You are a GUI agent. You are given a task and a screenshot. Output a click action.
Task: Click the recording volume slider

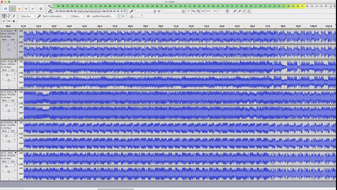pyautogui.click(x=145, y=11)
